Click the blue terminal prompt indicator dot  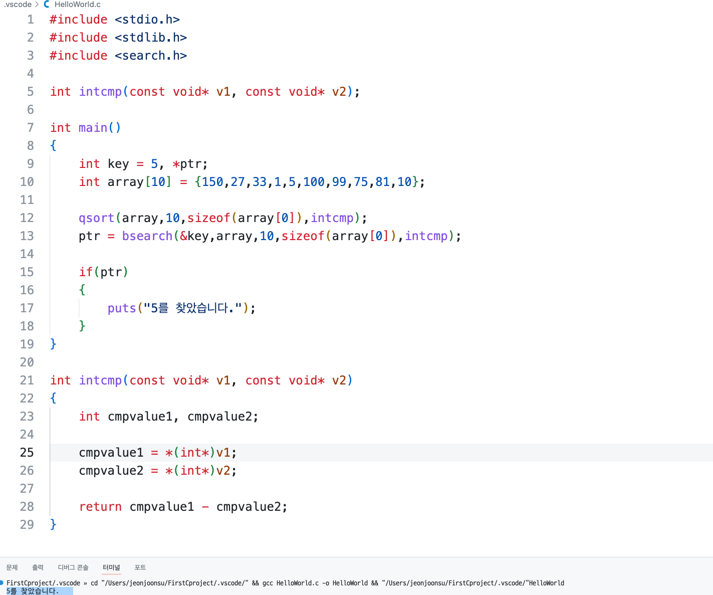pyautogui.click(x=2, y=583)
